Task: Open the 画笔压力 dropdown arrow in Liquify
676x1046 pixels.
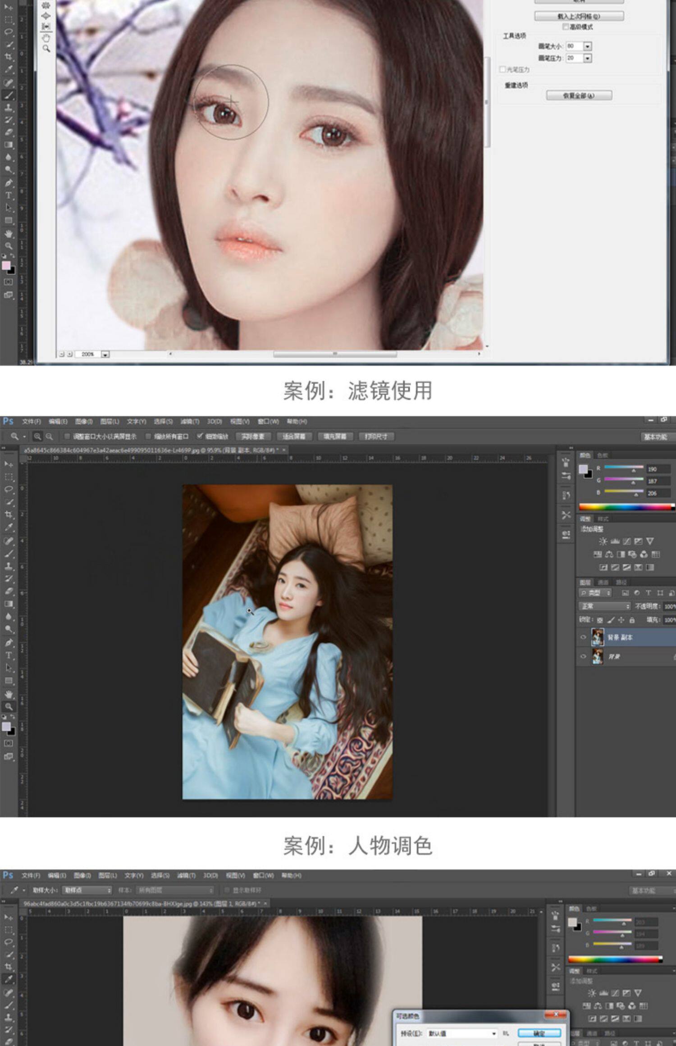Action: [587, 58]
